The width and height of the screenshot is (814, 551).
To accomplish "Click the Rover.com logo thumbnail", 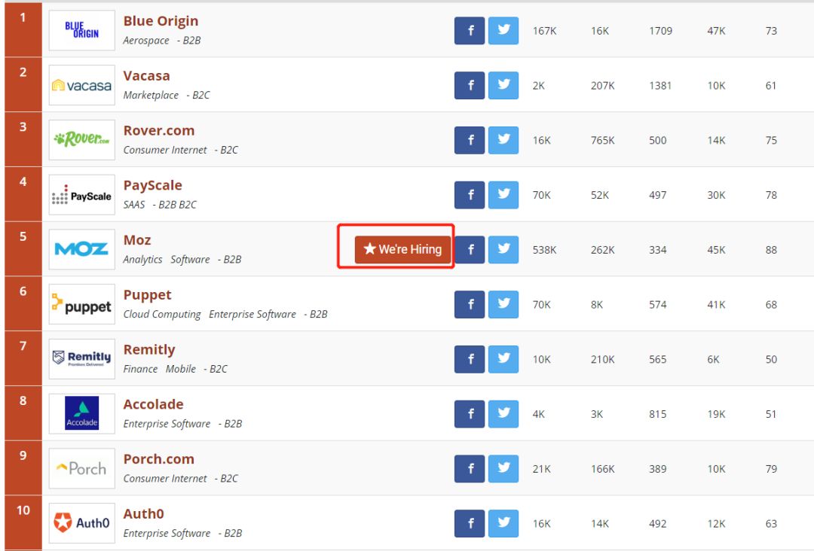I will 82,140.
